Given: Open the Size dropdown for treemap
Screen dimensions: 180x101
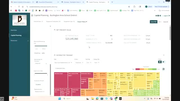Looking at the screenshot, I should [x=63, y=63].
